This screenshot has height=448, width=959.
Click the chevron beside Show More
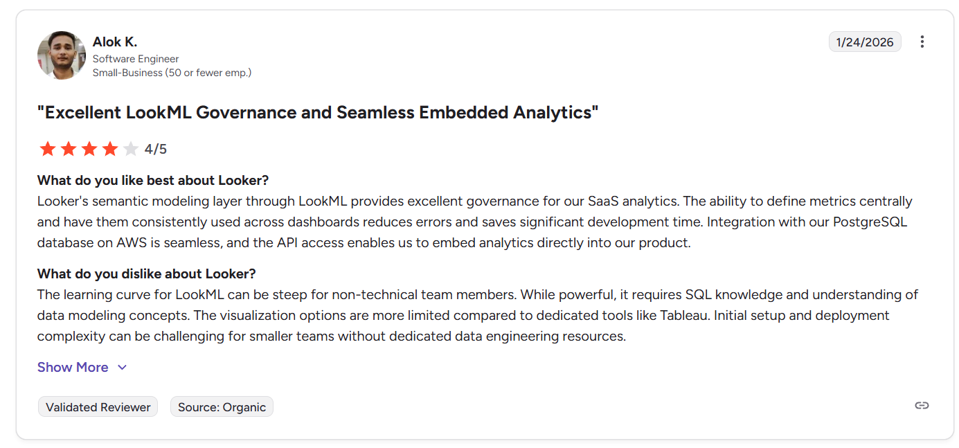(x=123, y=368)
